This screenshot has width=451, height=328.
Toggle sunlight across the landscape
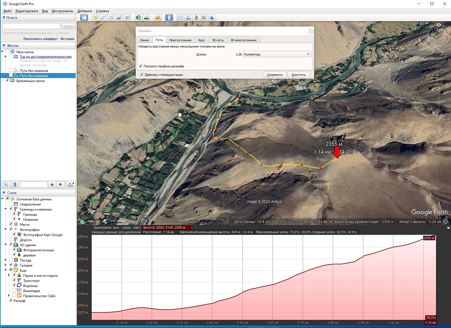click(146, 18)
